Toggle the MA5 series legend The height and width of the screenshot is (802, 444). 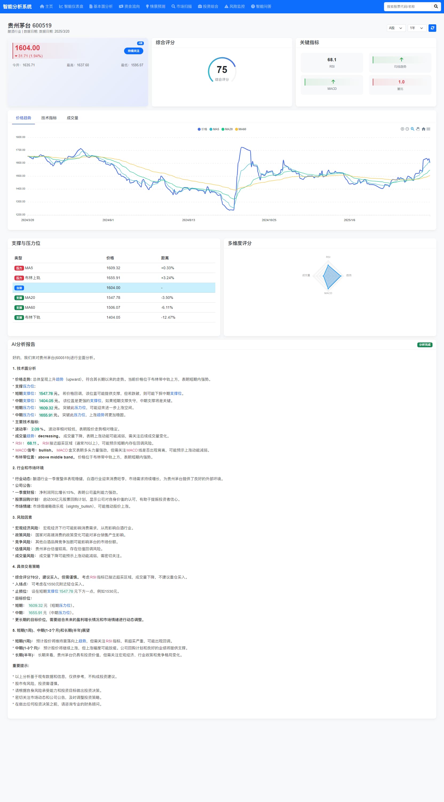pyautogui.click(x=214, y=129)
